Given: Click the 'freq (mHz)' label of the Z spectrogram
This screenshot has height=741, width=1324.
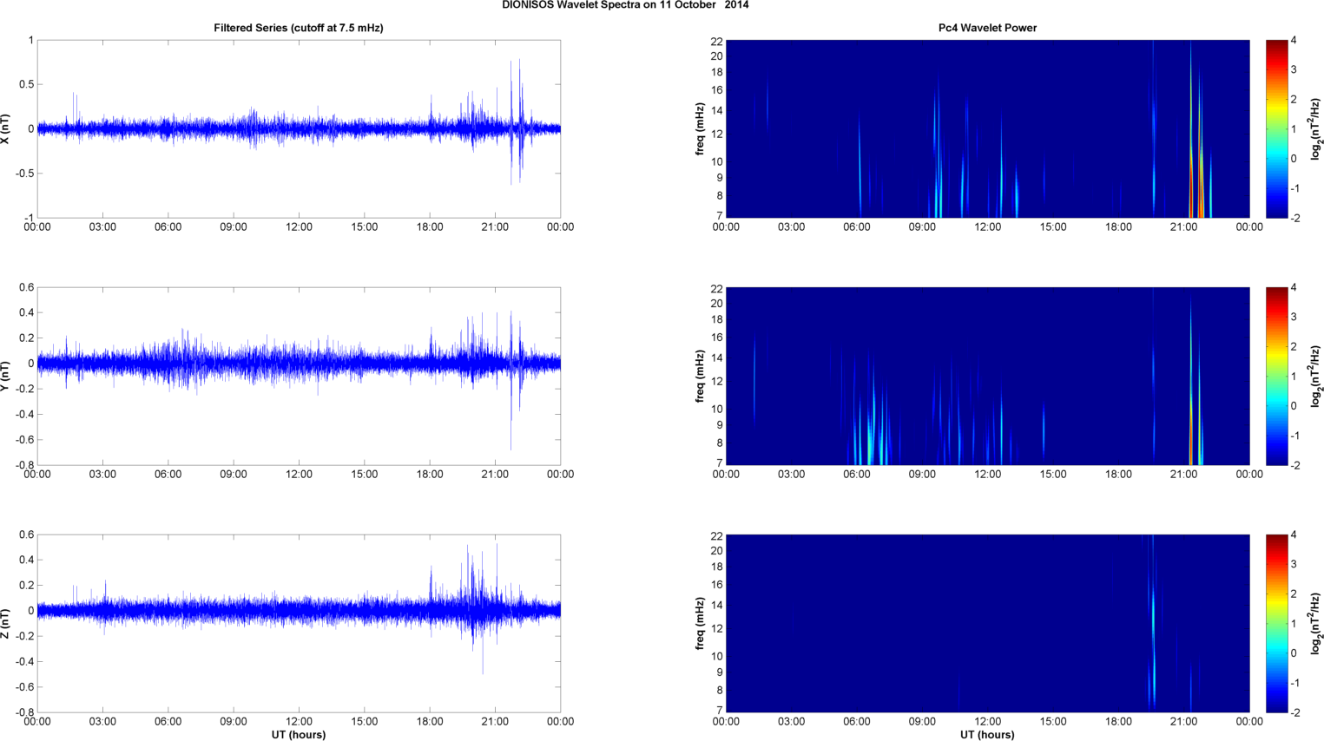Looking at the screenshot, I should [700, 623].
